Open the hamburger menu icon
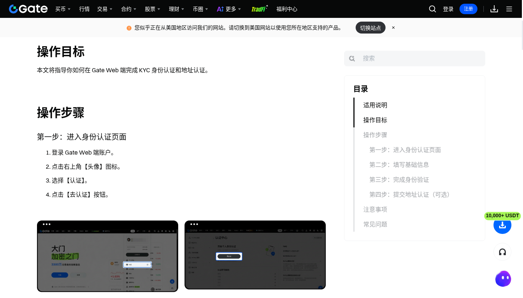Screen dimensions: 523x298 click(509, 9)
